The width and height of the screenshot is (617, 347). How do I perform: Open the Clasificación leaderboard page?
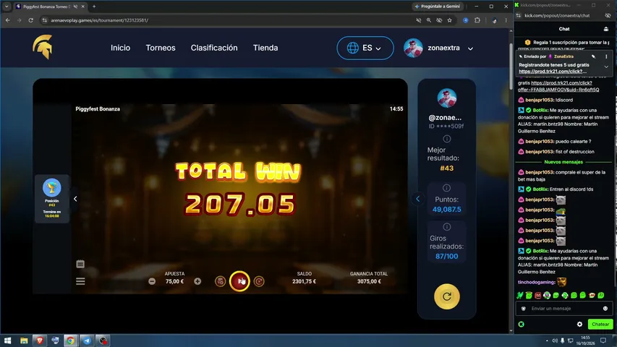tap(214, 48)
